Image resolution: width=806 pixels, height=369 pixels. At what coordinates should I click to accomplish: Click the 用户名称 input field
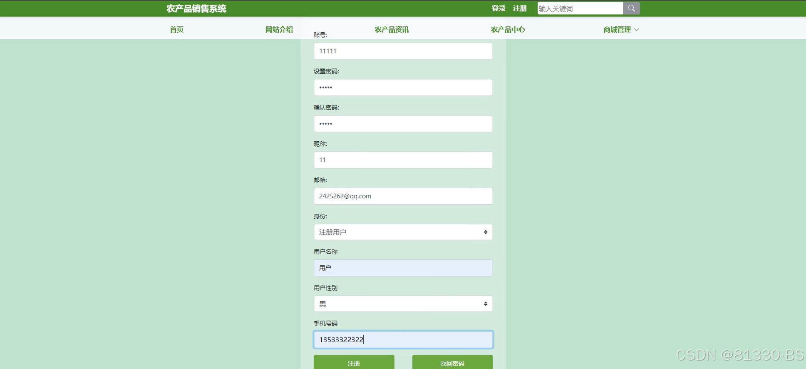403,268
